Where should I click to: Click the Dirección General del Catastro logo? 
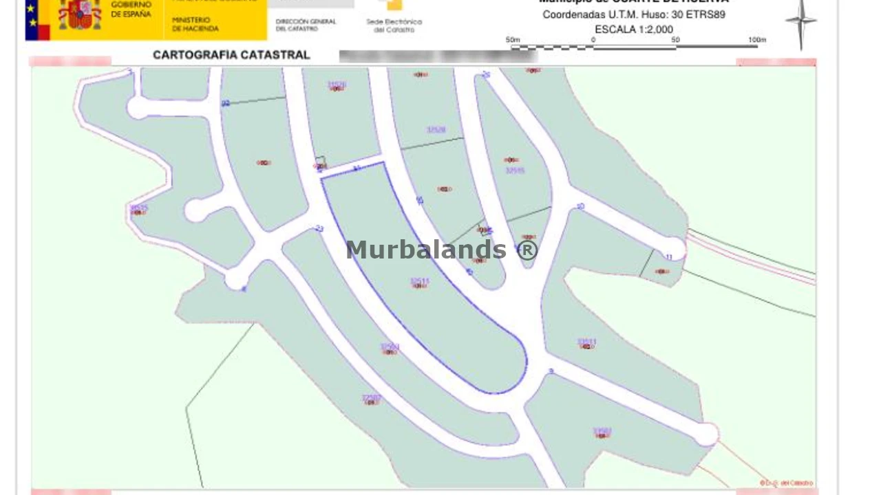pyautogui.click(x=306, y=25)
